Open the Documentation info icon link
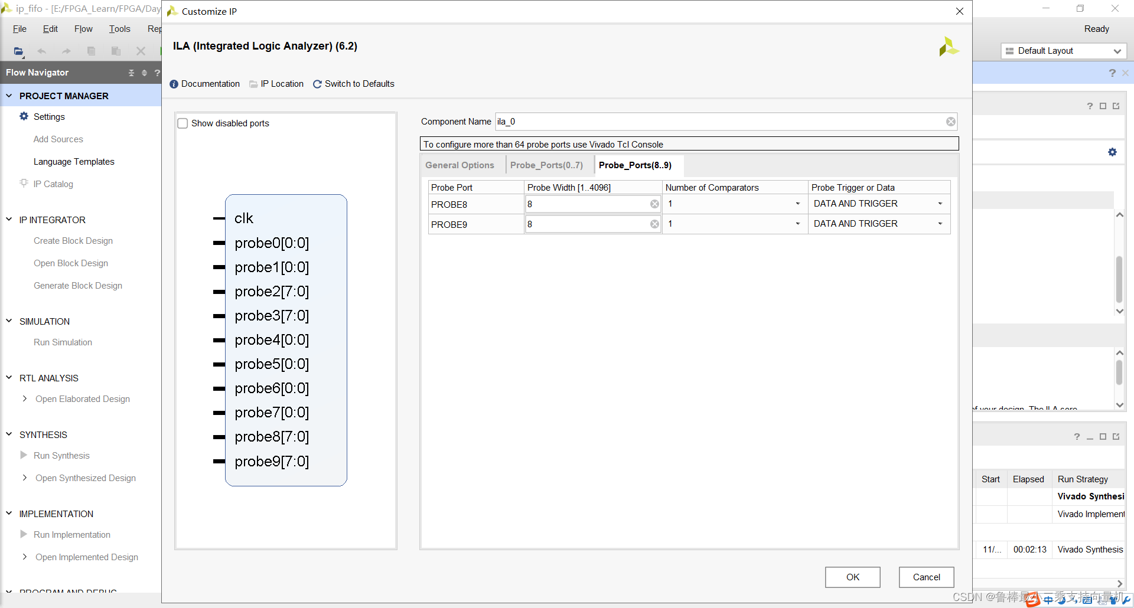 174,84
